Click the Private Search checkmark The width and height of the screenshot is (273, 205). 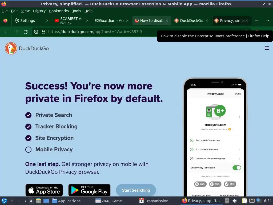tap(28, 115)
